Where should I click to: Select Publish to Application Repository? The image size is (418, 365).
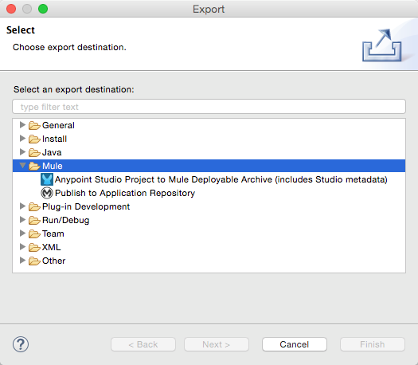tap(125, 193)
